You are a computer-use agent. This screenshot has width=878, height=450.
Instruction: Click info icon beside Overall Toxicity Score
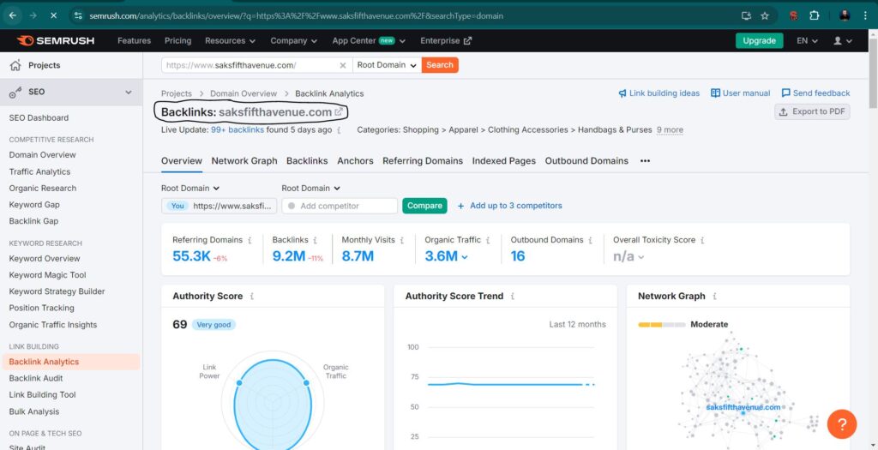(x=702, y=240)
